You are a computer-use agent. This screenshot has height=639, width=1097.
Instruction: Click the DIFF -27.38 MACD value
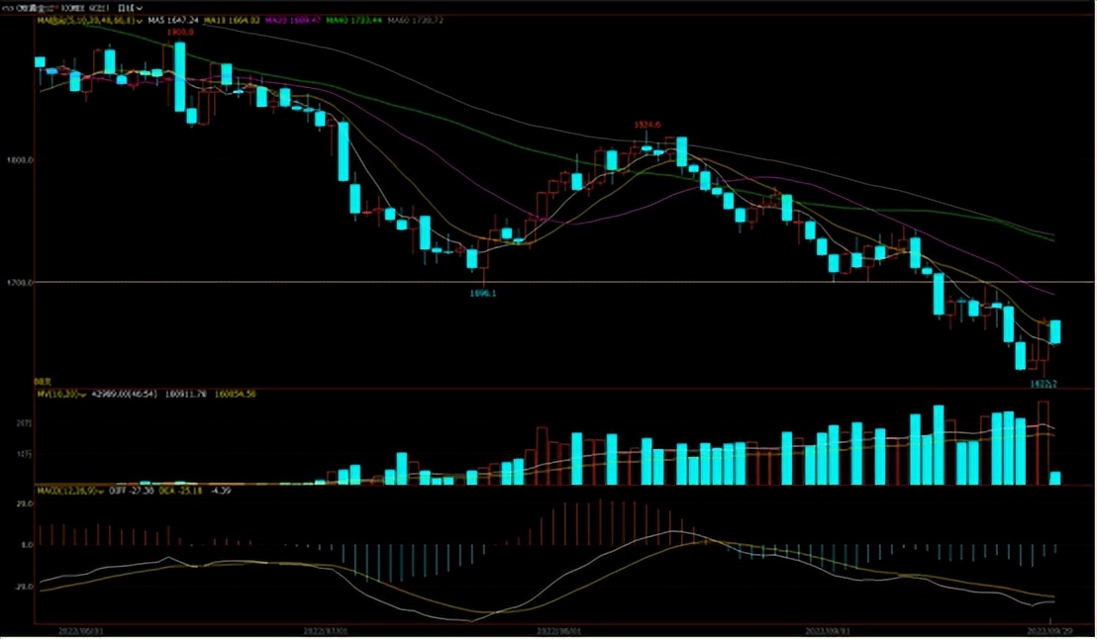point(131,491)
